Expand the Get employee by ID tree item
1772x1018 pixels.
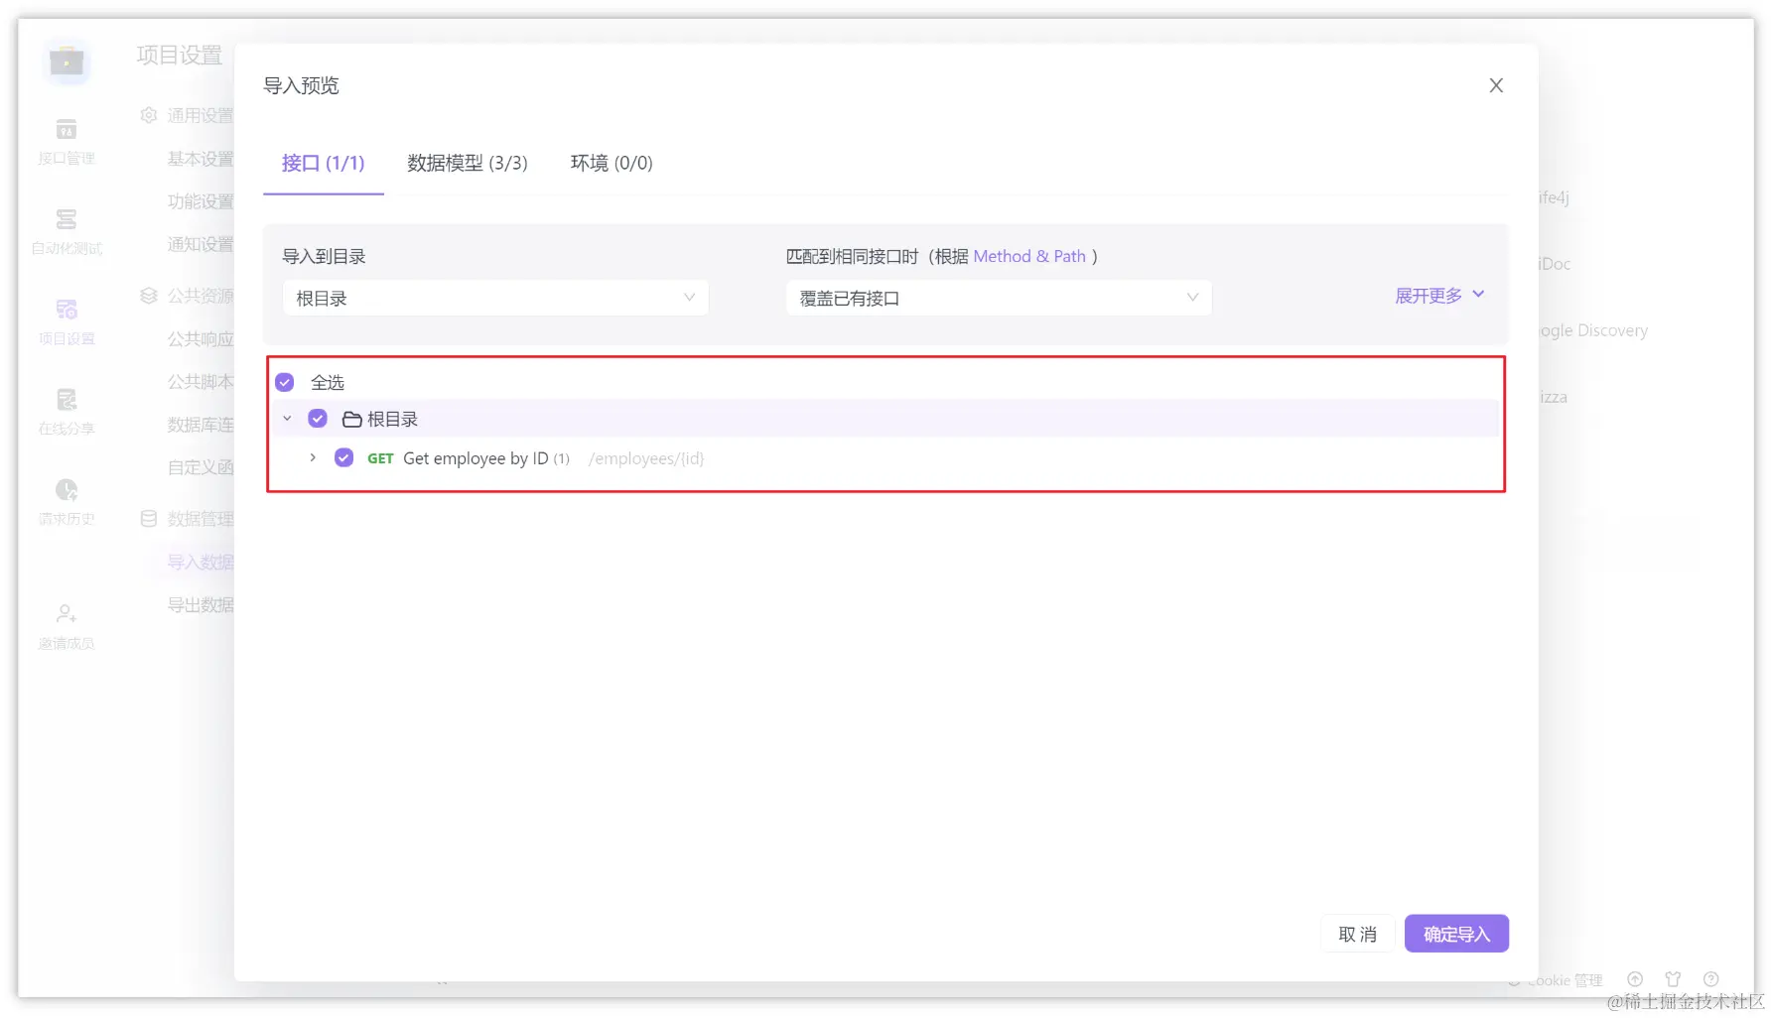[312, 457]
